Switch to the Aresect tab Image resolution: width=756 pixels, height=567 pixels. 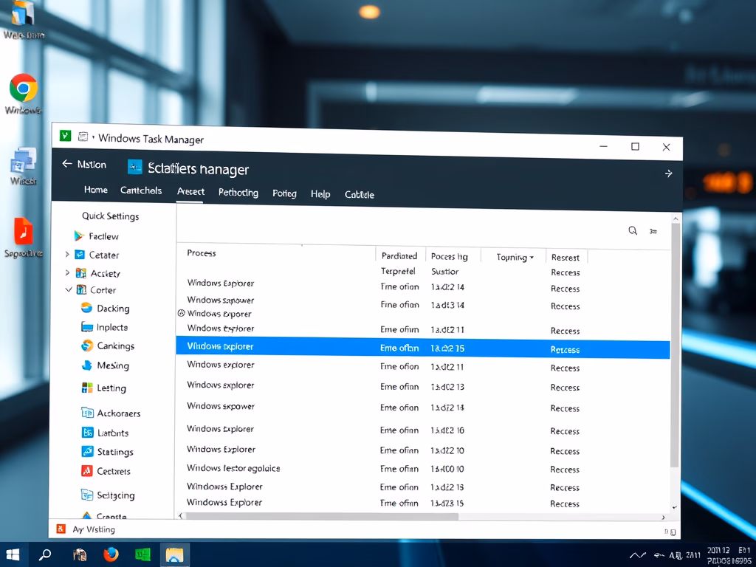191,191
